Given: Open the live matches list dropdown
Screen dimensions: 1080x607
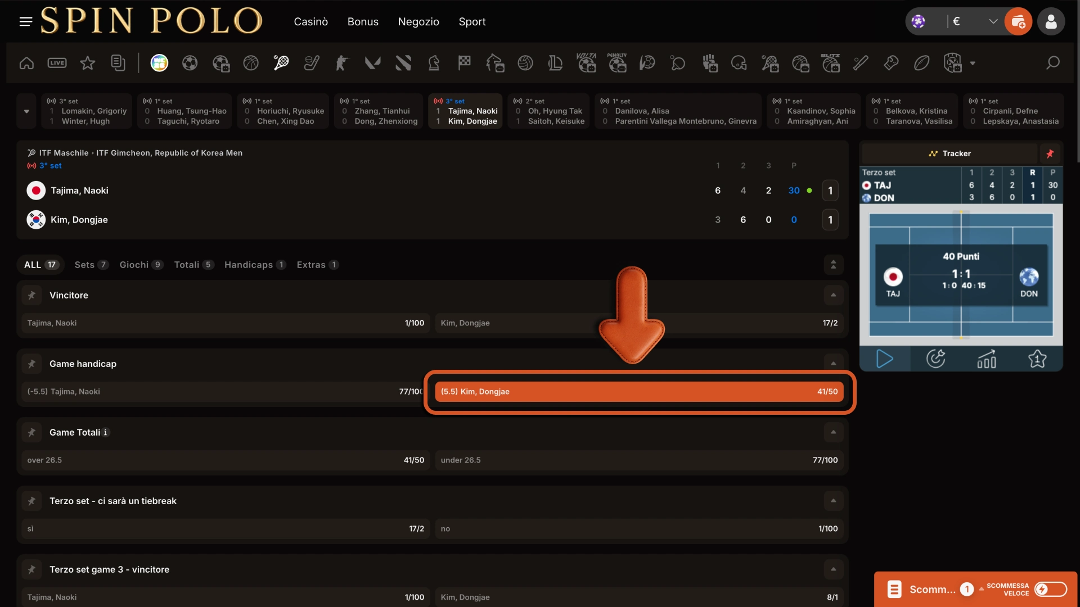Looking at the screenshot, I should pos(26,111).
